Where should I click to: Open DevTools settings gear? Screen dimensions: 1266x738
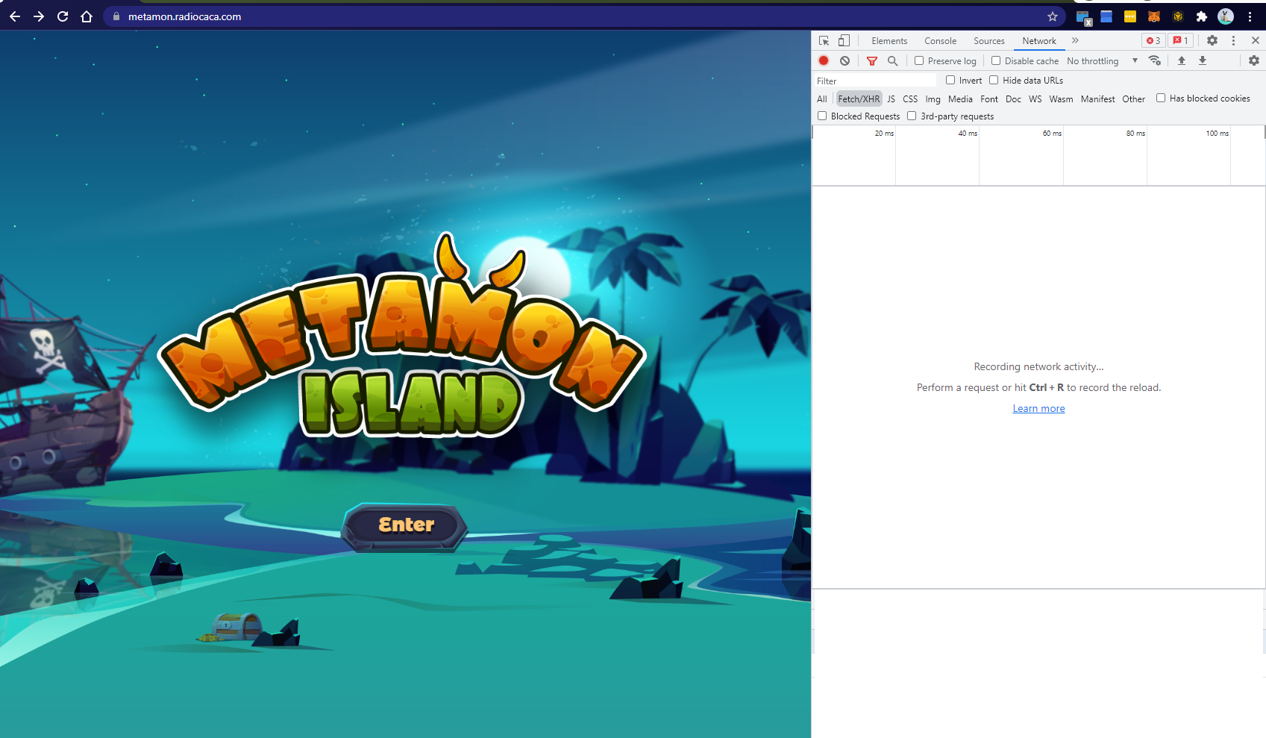pos(1212,41)
